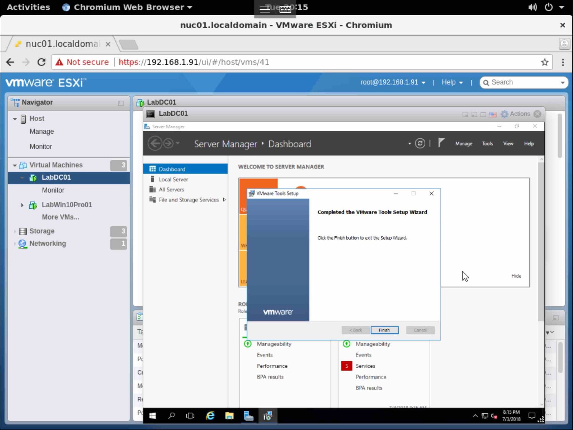Reload the page in Chromium
Image resolution: width=573 pixels, height=430 pixels.
click(x=42, y=62)
